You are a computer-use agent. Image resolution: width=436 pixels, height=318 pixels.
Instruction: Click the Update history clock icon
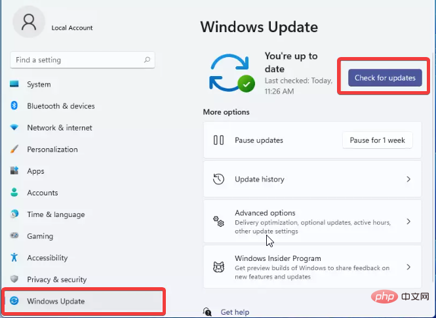(218, 179)
